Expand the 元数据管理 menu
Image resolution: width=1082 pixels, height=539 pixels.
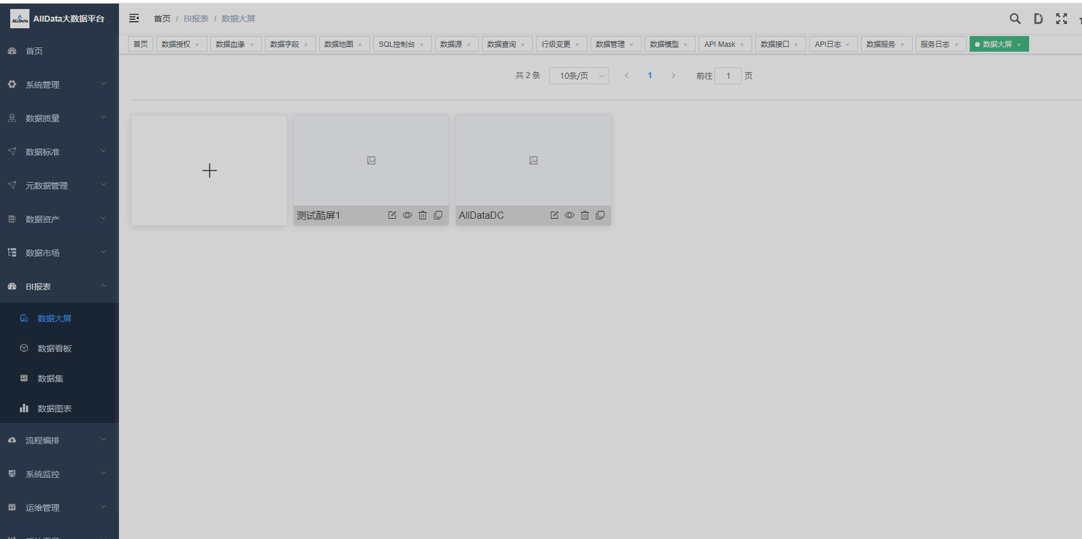click(59, 186)
